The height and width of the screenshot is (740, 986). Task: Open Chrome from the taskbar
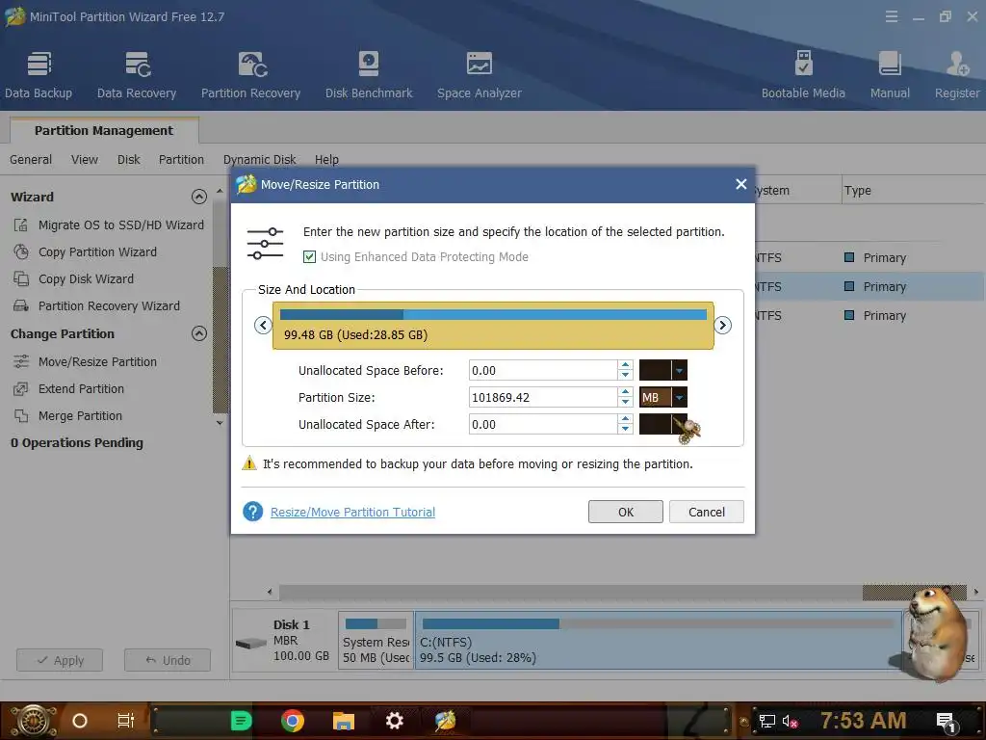pos(293,721)
